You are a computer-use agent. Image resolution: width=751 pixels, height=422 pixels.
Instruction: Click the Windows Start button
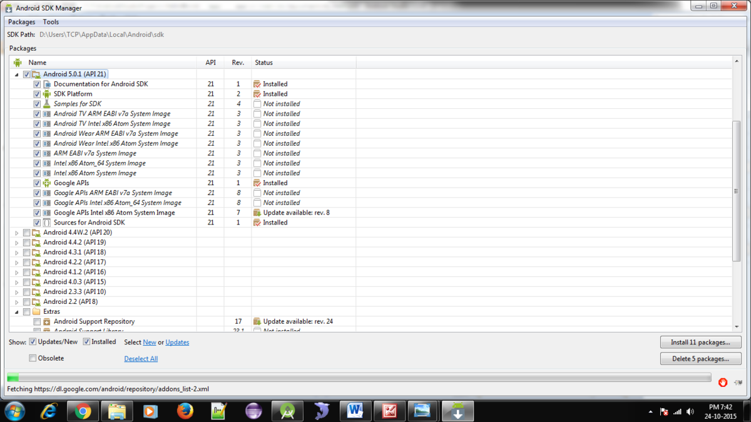(x=14, y=411)
